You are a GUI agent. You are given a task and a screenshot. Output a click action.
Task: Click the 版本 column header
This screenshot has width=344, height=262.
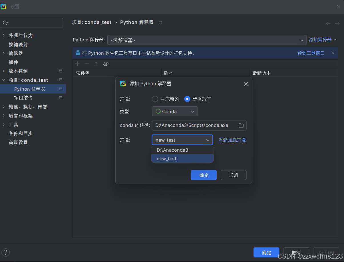point(206,73)
